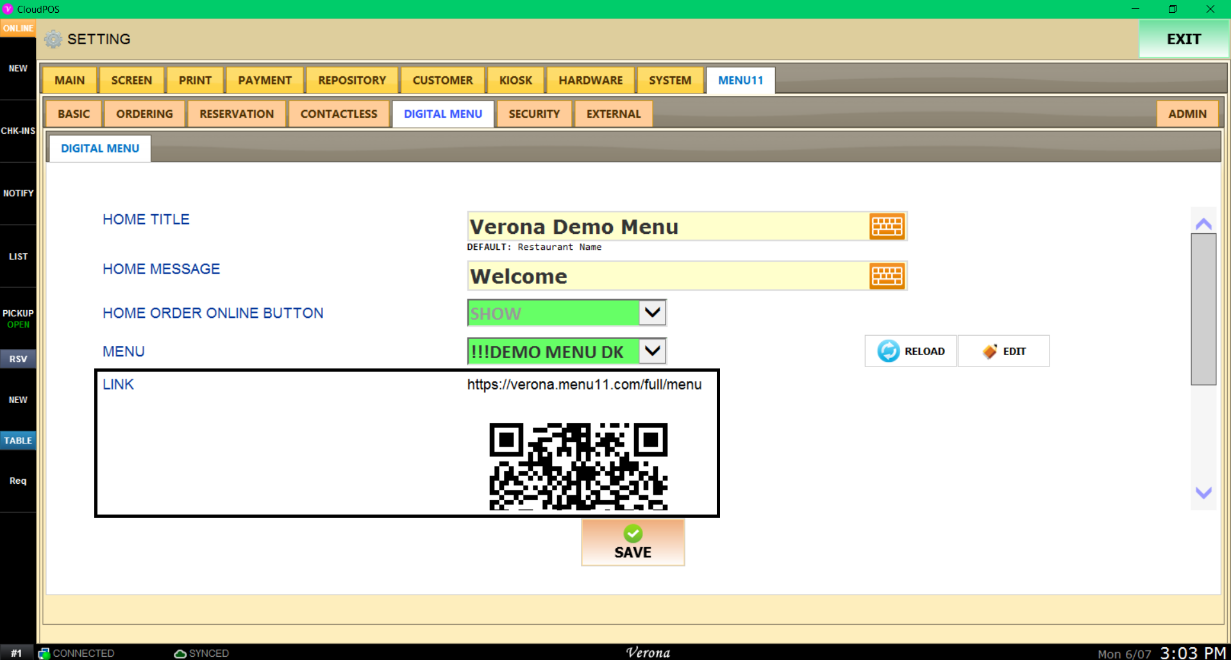Screen dimensions: 1231x660
Task: Select the CUSTOMER tab
Action: click(442, 80)
